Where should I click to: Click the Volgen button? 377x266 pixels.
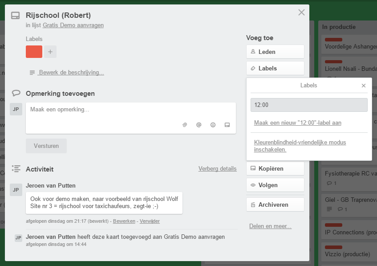tap(275, 185)
